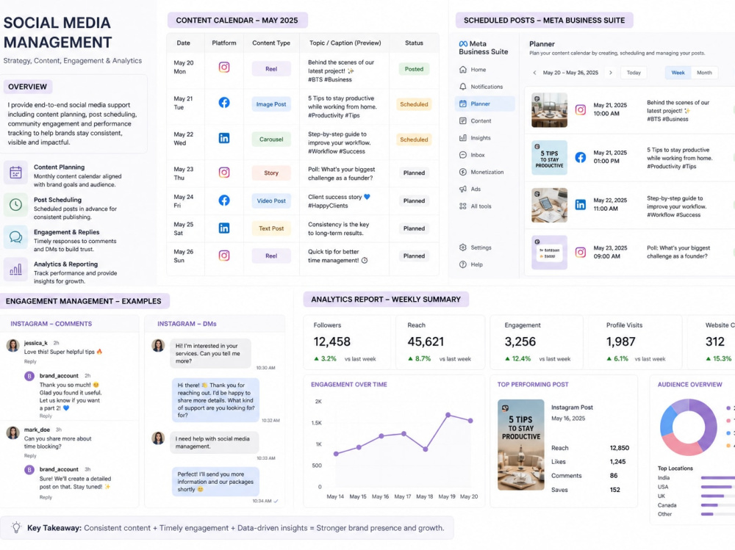
Task: Click Reply under brand_account's part 2 comment
Action: coord(46,416)
